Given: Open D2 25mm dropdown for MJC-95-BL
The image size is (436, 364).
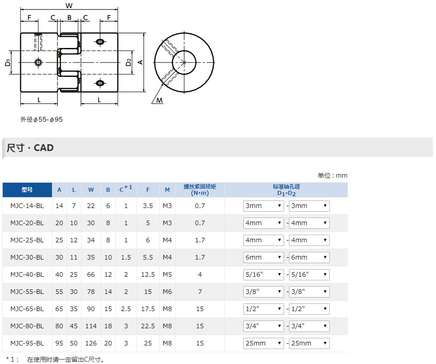Looking at the screenshot, I should click(309, 343).
